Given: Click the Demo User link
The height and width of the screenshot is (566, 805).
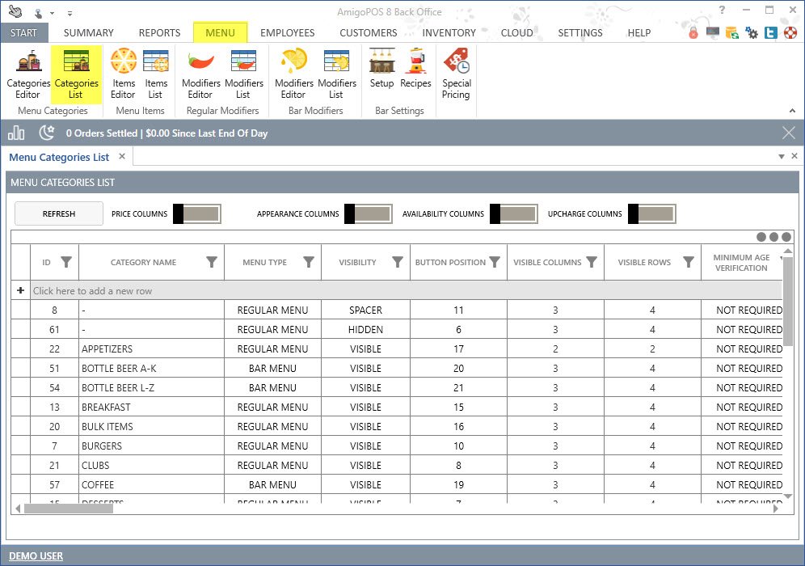Looking at the screenshot, I should coord(36,555).
